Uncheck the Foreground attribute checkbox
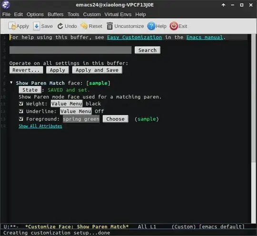257x236 pixels. 21,119
